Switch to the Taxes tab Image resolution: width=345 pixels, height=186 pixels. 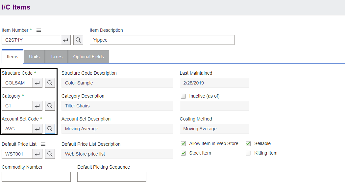point(56,57)
